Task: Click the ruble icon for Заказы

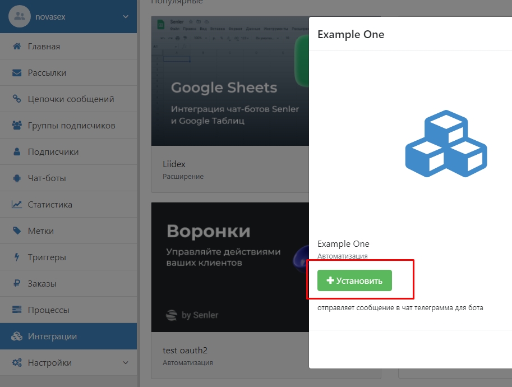Action: click(17, 284)
